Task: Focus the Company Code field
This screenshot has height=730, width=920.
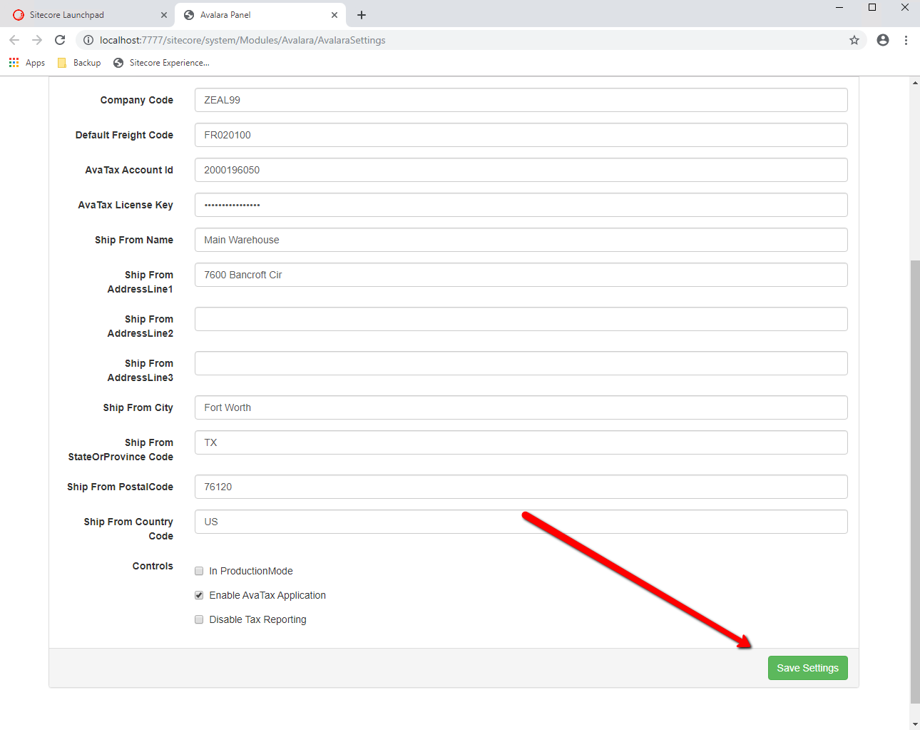Action: (521, 100)
